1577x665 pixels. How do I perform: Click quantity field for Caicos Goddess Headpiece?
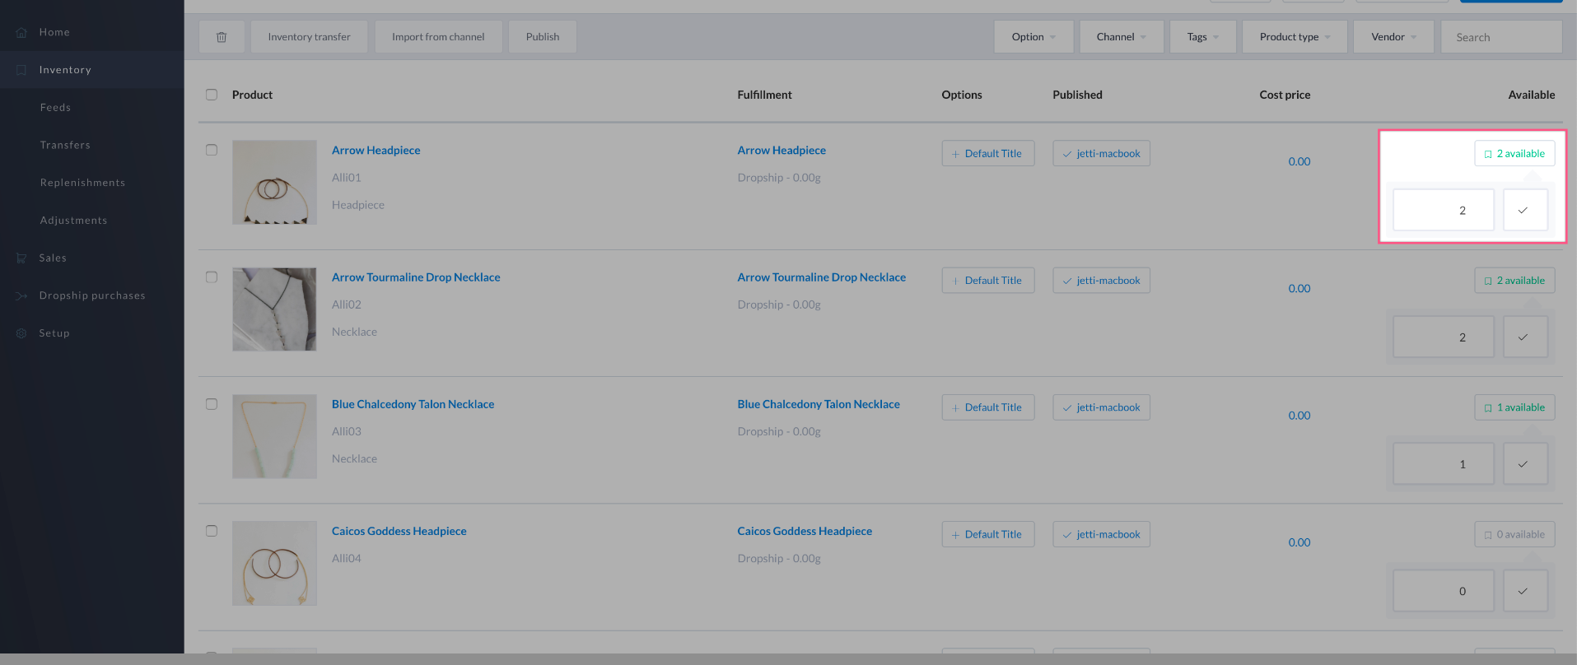tap(1443, 591)
